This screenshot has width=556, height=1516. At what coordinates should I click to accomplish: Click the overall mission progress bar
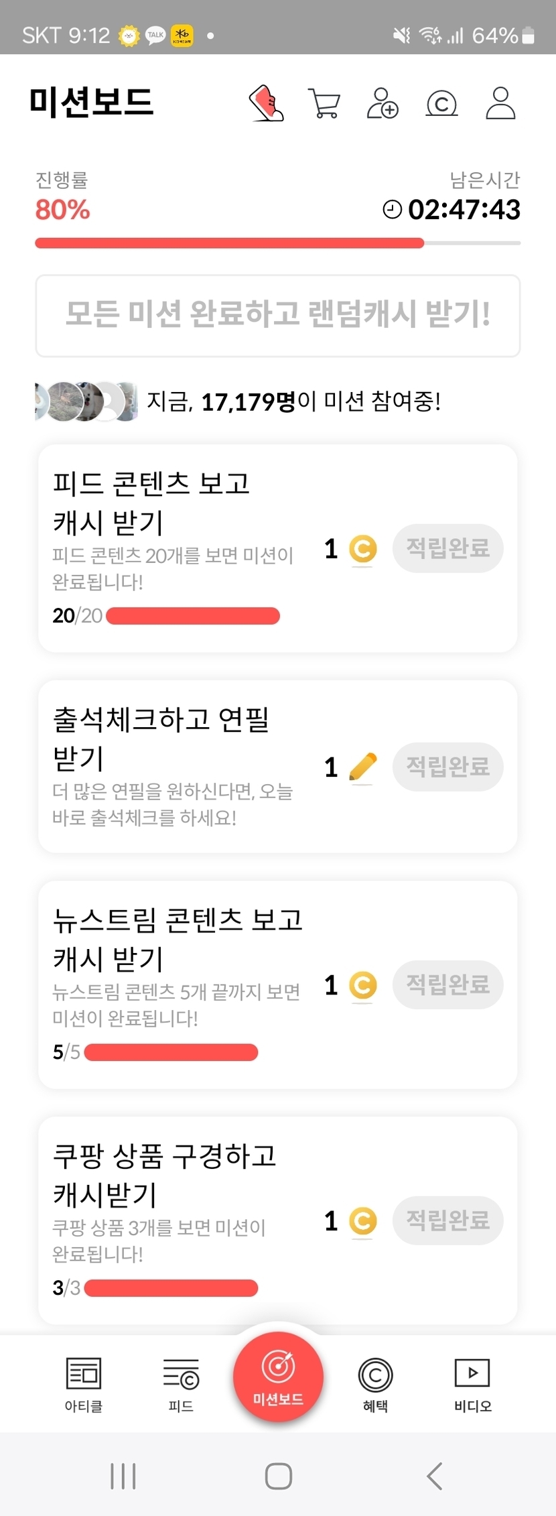277,243
